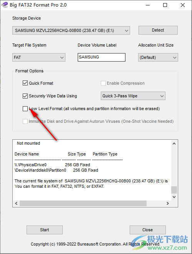
Task: Close the window with the X button
Action: point(183,5)
